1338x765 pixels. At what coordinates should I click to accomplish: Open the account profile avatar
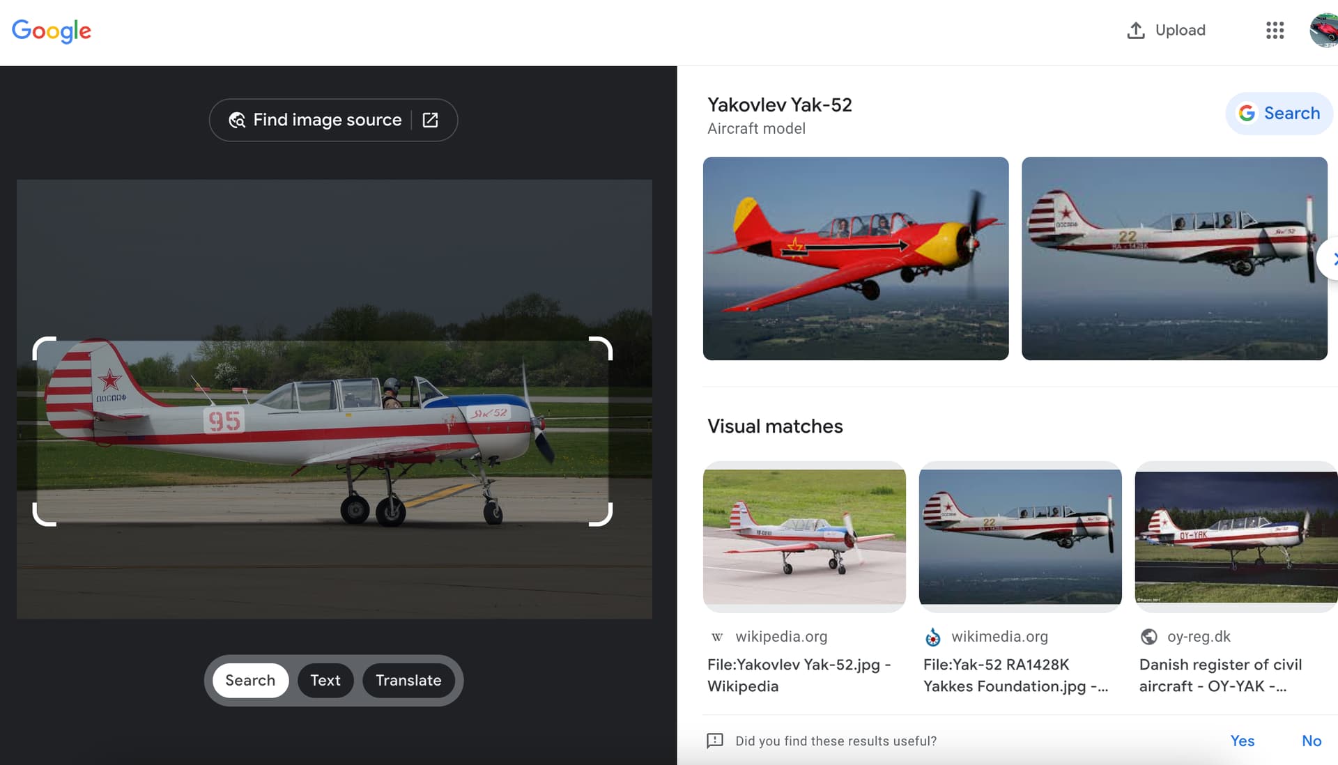(x=1324, y=31)
